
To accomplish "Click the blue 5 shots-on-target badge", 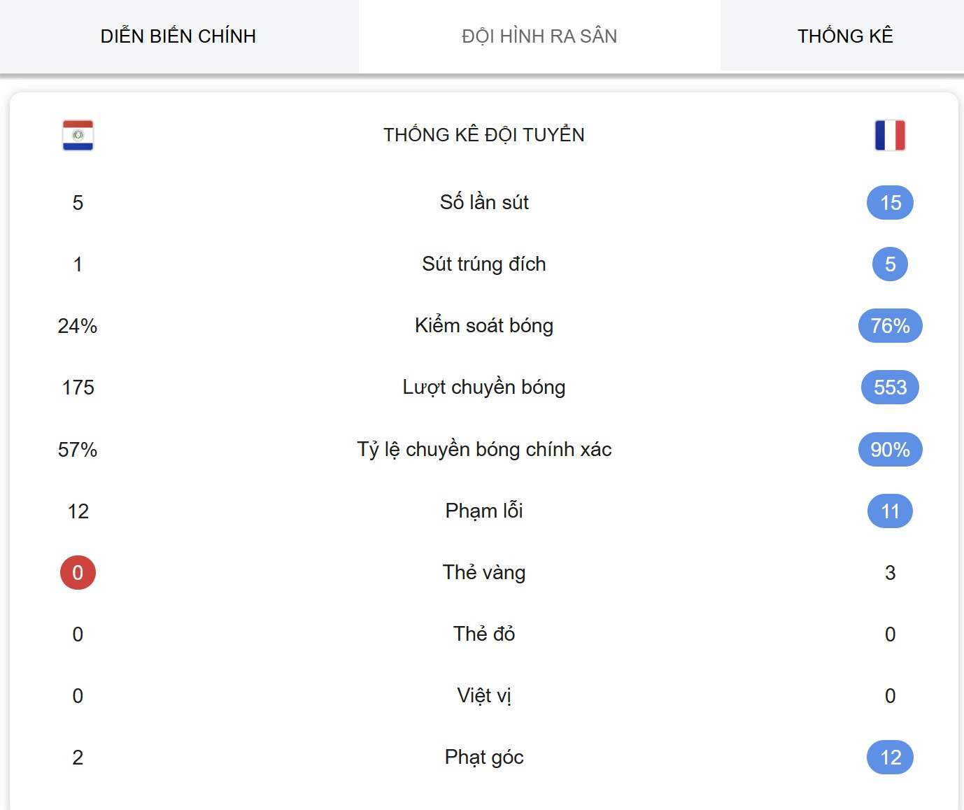I will (890, 264).
